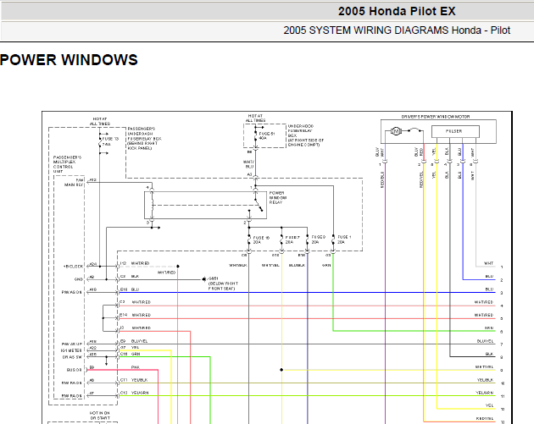Click the 'C16 GRN' wire label
Screen dimensions: 534x424
point(130,354)
